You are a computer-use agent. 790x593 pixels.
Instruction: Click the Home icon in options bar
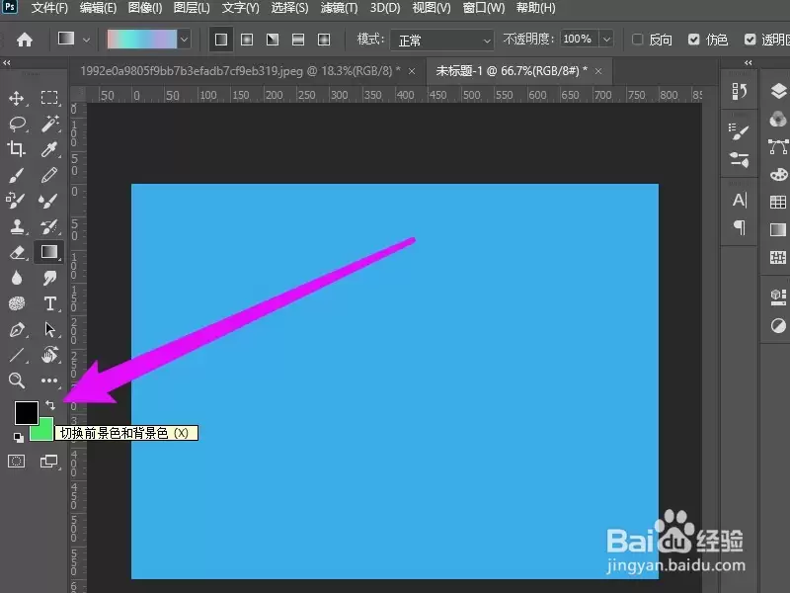(24, 40)
